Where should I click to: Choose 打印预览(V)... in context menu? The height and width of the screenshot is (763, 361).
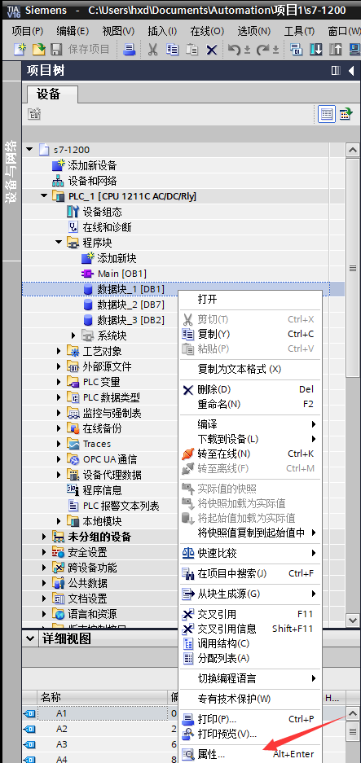[250, 734]
